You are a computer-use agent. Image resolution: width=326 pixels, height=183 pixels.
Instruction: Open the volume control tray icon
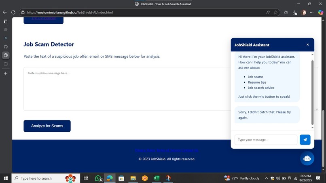[278, 178]
